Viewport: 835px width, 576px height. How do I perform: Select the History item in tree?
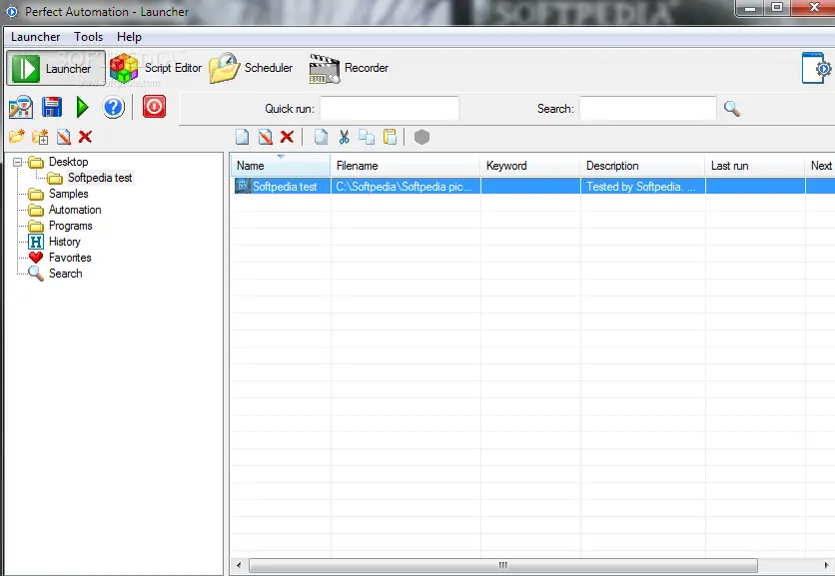[x=64, y=242]
